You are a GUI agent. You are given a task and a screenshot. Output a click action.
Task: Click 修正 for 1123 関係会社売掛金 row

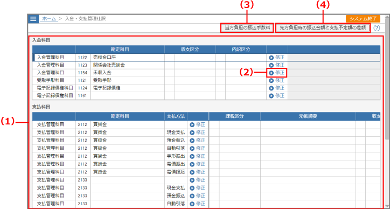pos(276,65)
